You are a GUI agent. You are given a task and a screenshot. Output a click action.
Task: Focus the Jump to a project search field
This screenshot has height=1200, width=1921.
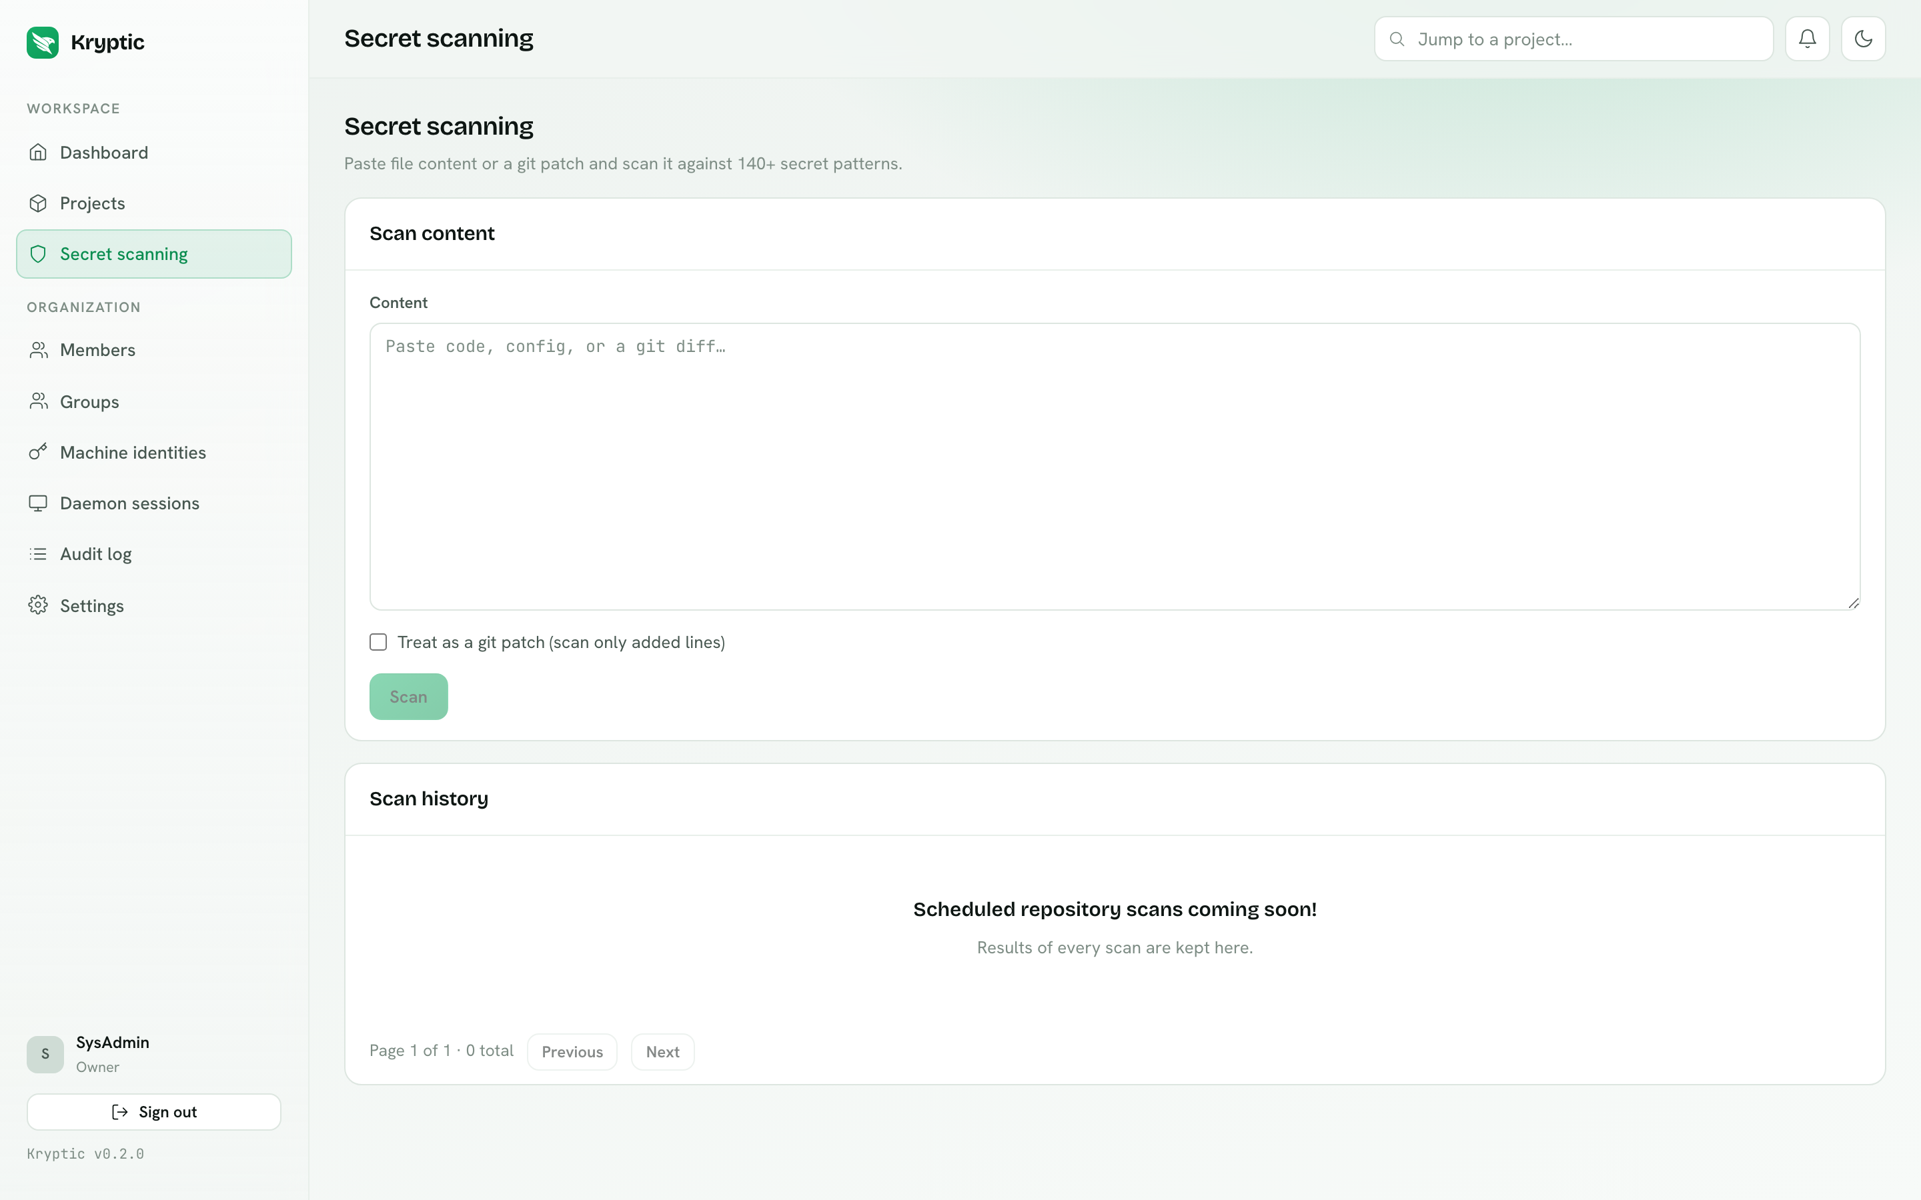click(x=1573, y=39)
